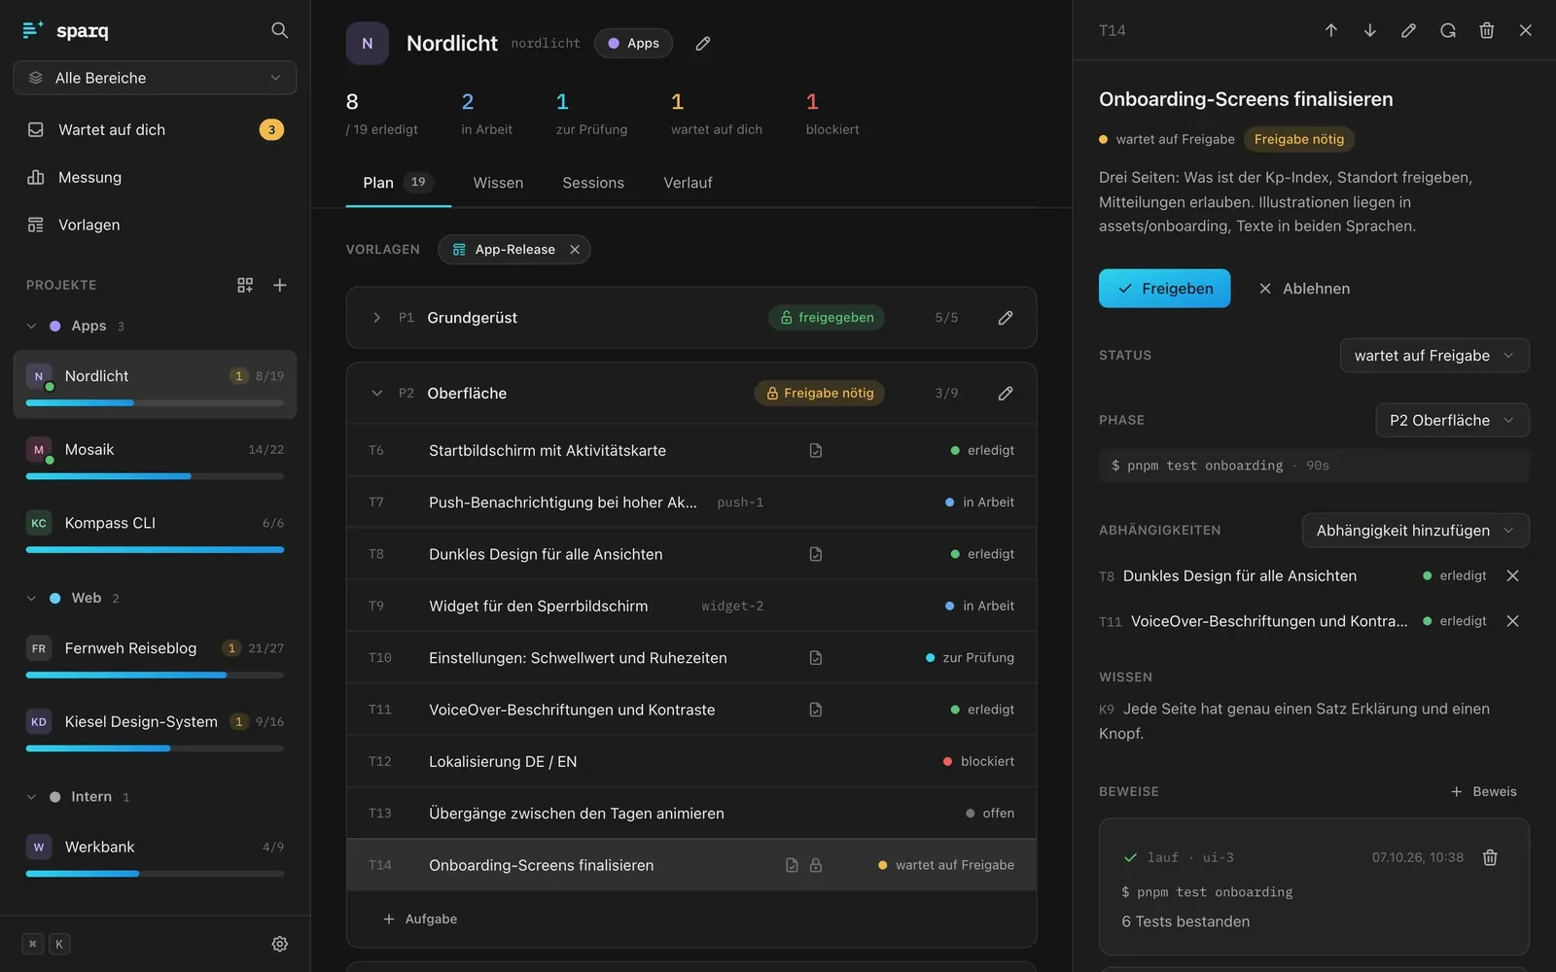The image size is (1556, 972).
Task: Remove dependency T8 Dunkles Design
Action: [x=1512, y=575]
